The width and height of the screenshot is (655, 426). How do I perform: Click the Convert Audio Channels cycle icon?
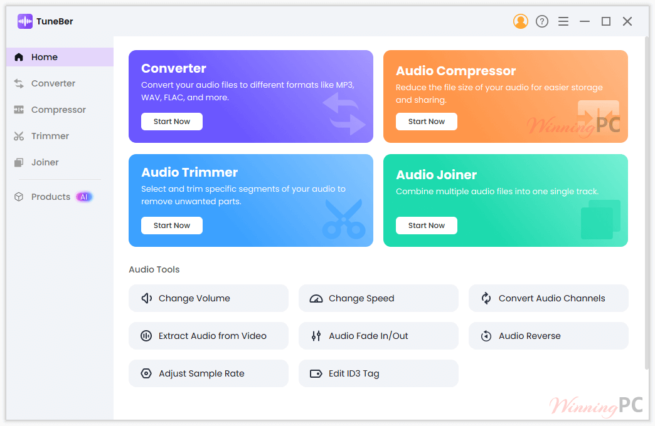486,298
